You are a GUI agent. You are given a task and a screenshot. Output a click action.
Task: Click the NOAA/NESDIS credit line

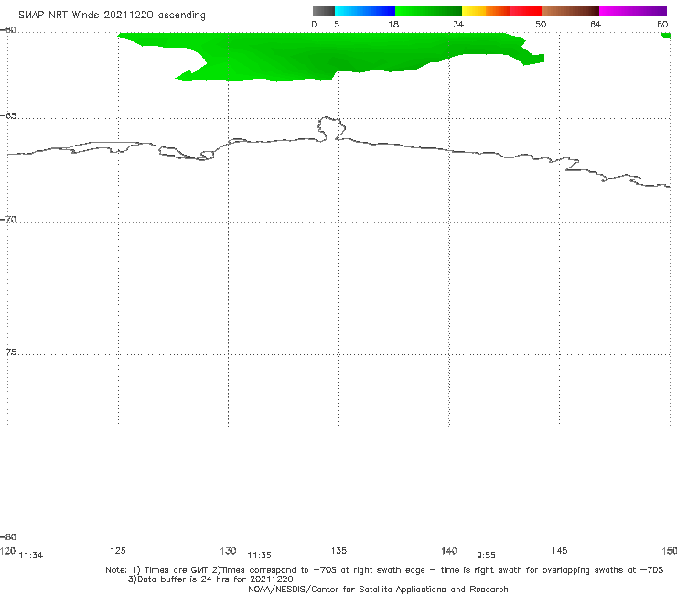[x=378, y=589]
